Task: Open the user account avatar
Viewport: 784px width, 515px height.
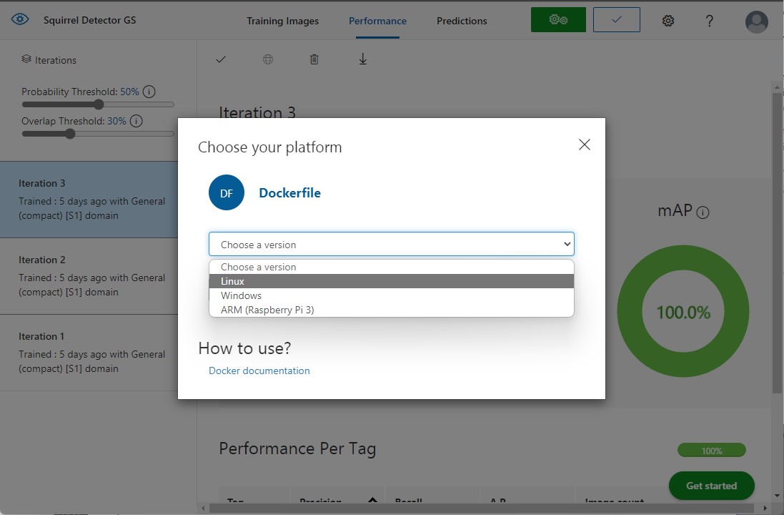Action: 757,22
